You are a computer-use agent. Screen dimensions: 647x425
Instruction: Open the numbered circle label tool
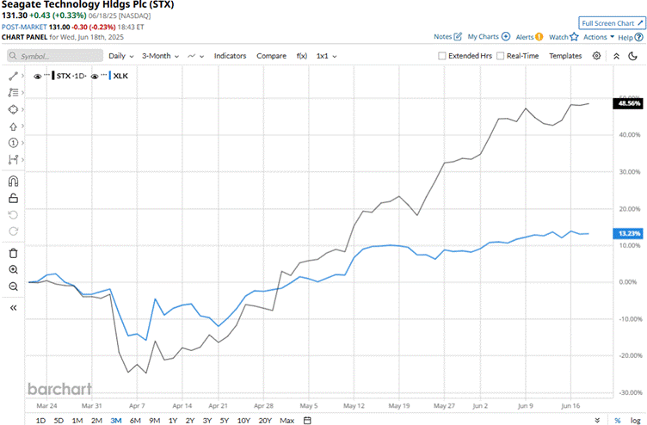[x=13, y=143]
